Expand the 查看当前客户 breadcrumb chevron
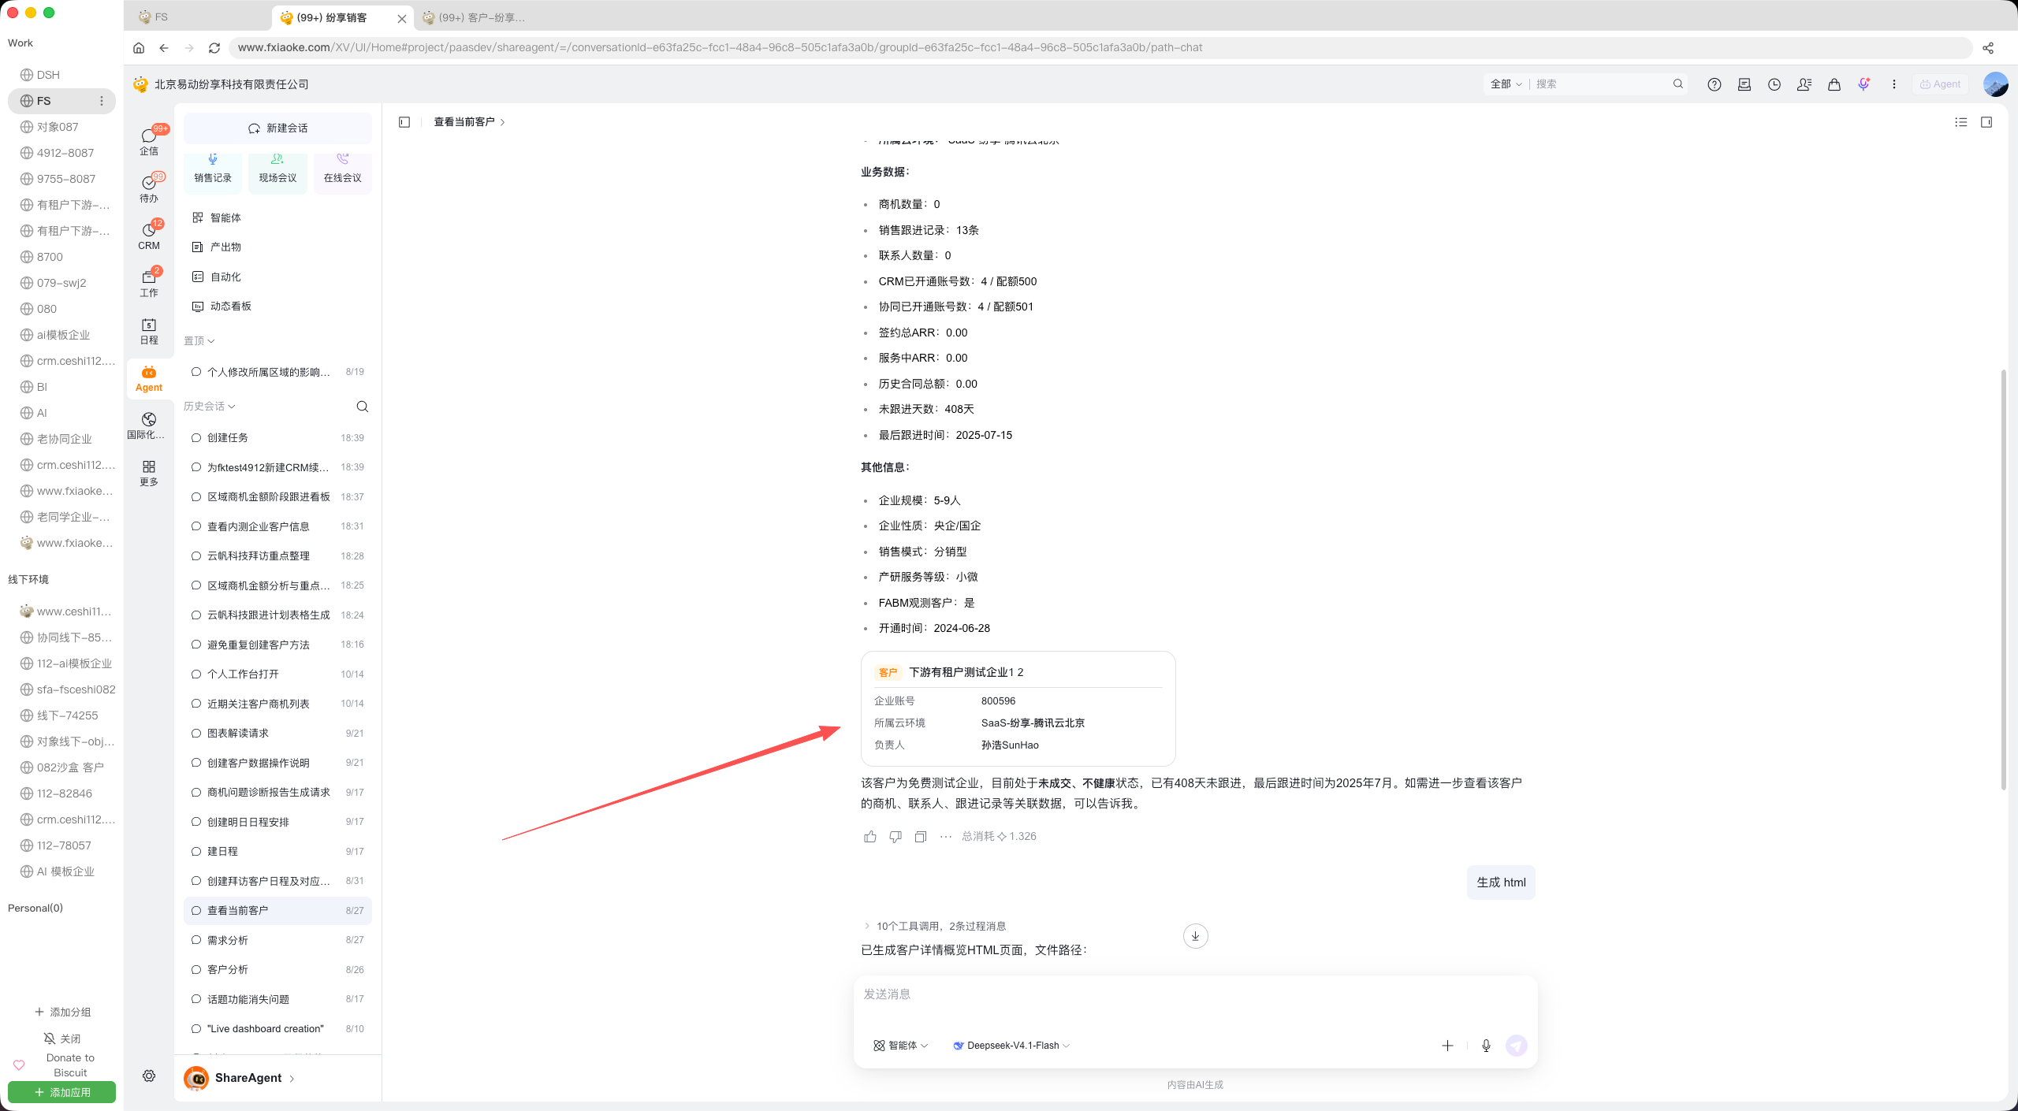Image resolution: width=2018 pixels, height=1111 pixels. tap(503, 122)
